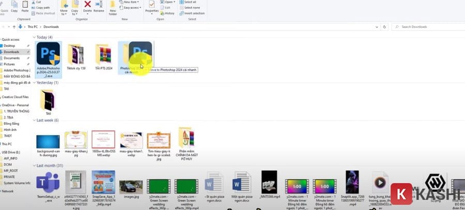Click Invert selection in the ribbon
This screenshot has height=210, width=465.
pos(192,13)
